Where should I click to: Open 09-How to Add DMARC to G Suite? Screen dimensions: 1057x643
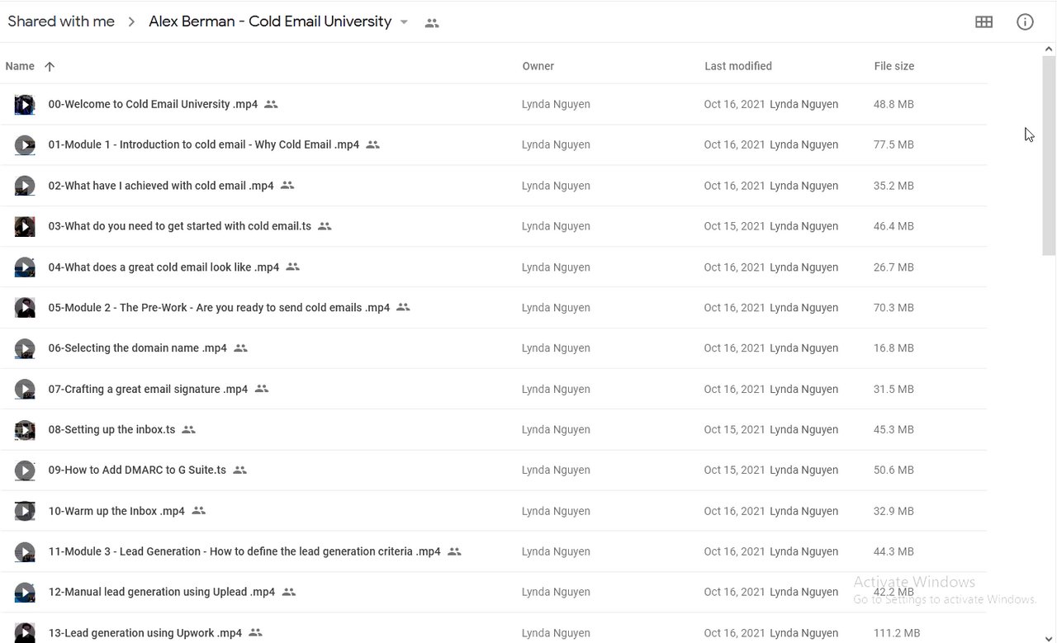[x=137, y=470]
